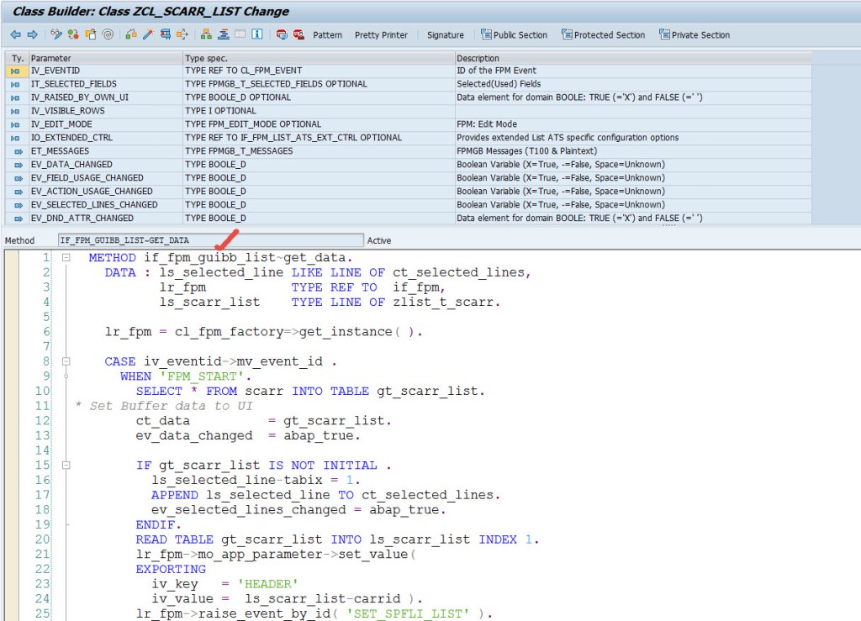Image resolution: width=861 pixels, height=621 pixels.
Task: Click importing icon of IT_SELECTED_FIELDS row
Action: (x=15, y=84)
